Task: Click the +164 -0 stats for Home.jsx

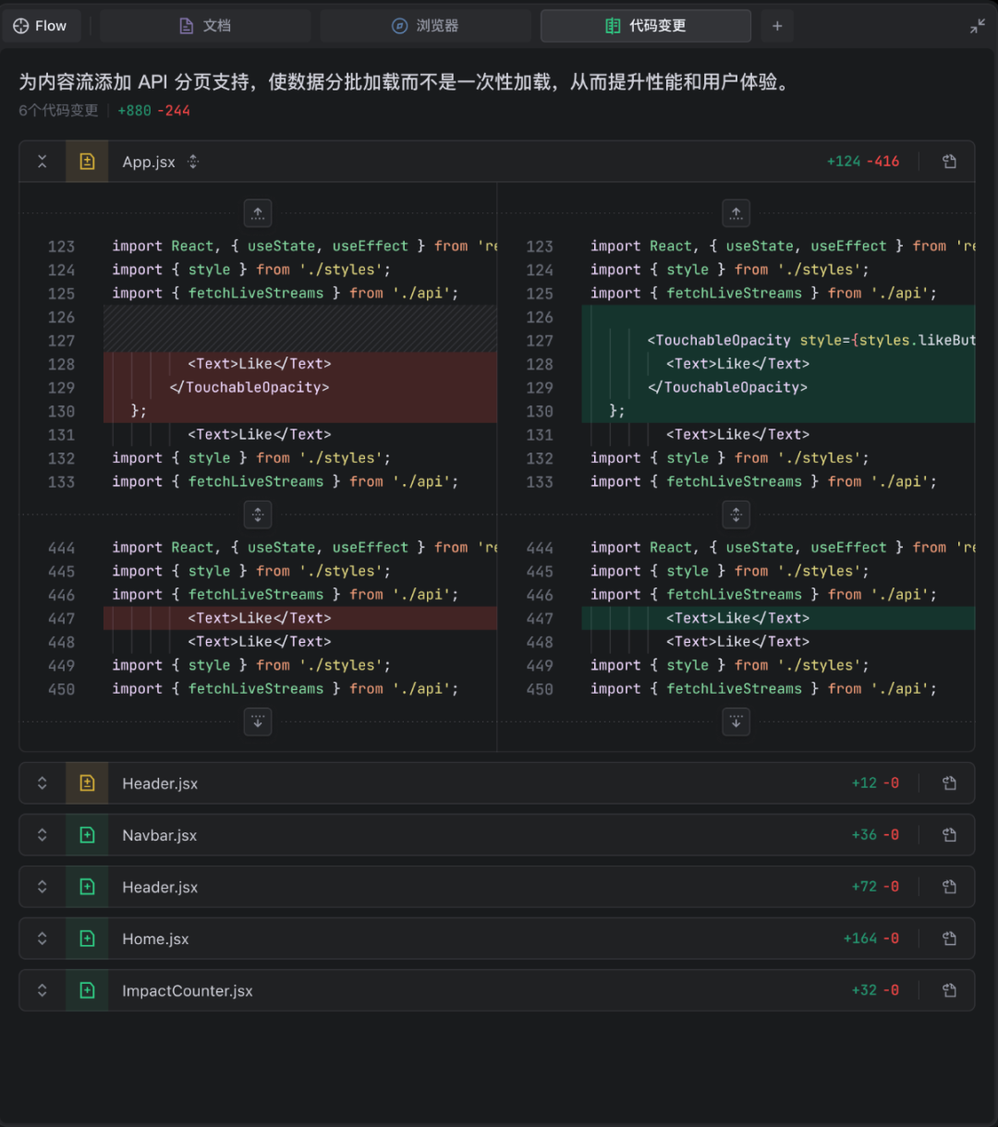Action: 870,939
